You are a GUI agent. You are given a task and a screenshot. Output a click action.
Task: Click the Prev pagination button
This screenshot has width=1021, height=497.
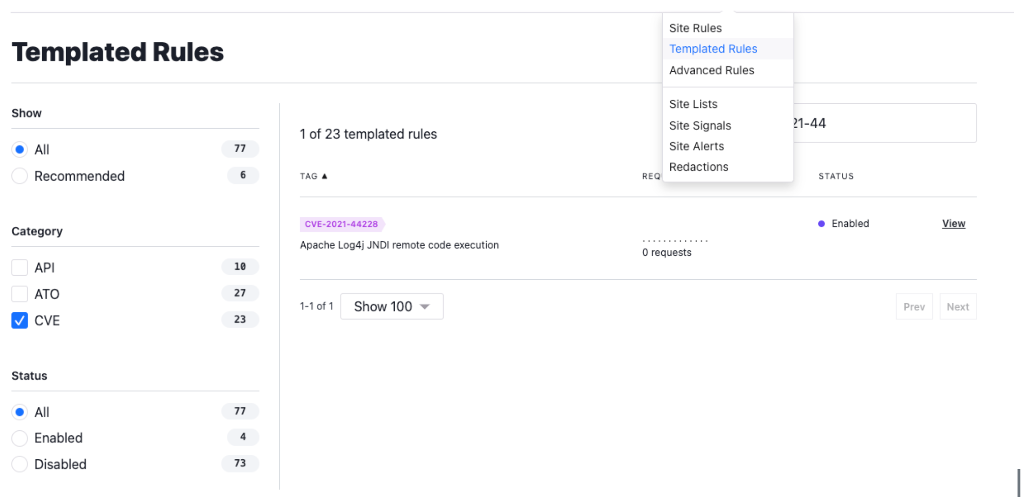click(914, 307)
